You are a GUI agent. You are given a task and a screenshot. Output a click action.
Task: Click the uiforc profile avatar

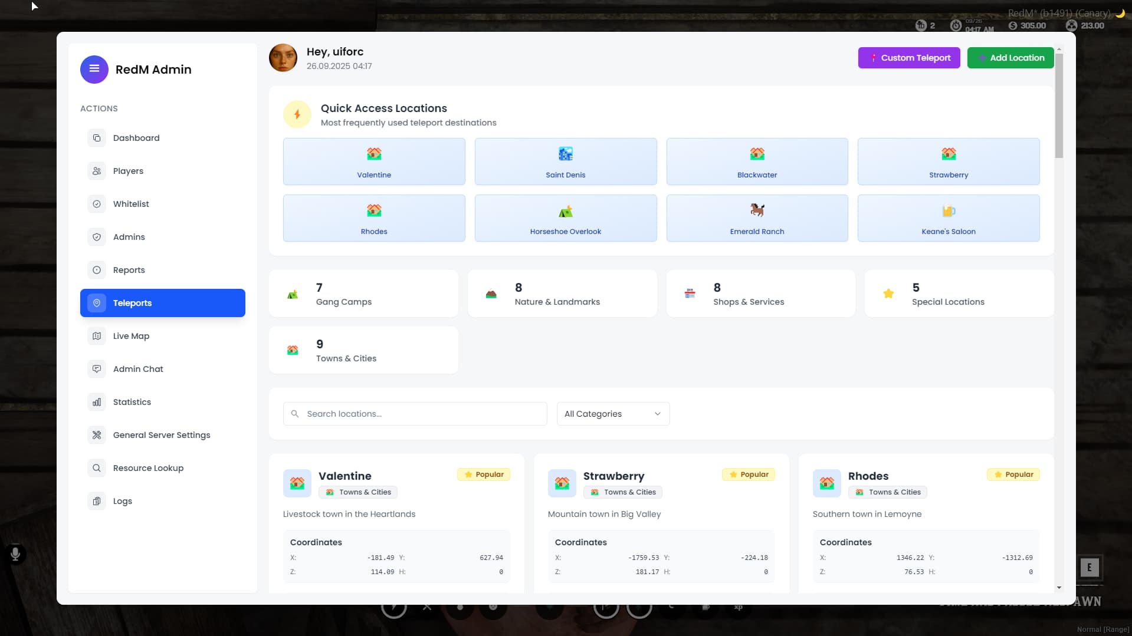point(283,58)
